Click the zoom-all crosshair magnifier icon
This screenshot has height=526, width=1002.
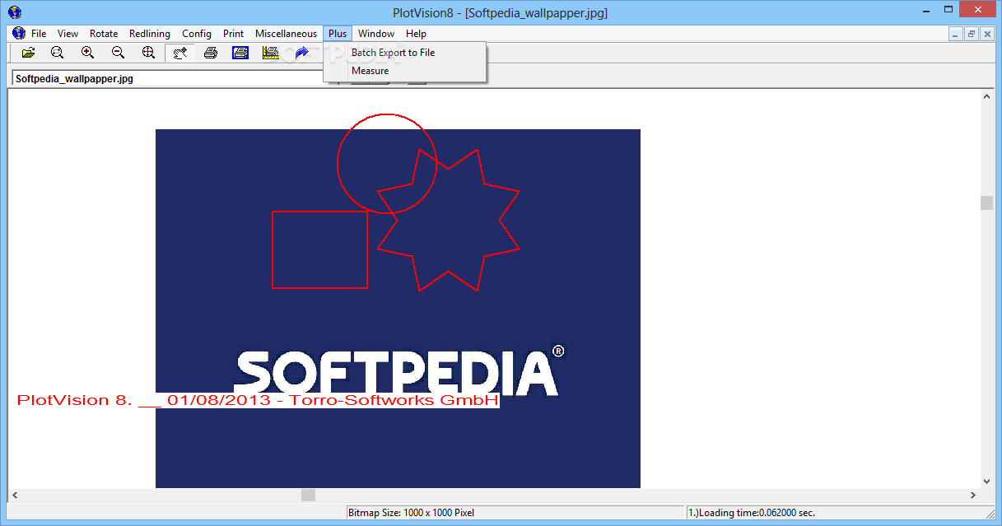(x=149, y=53)
